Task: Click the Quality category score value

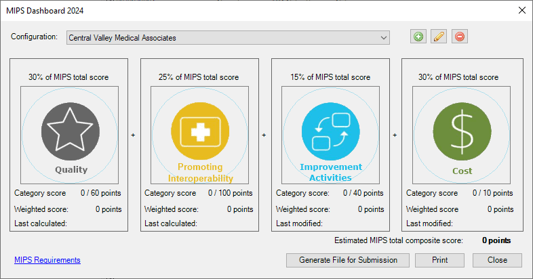Action: 100,193
